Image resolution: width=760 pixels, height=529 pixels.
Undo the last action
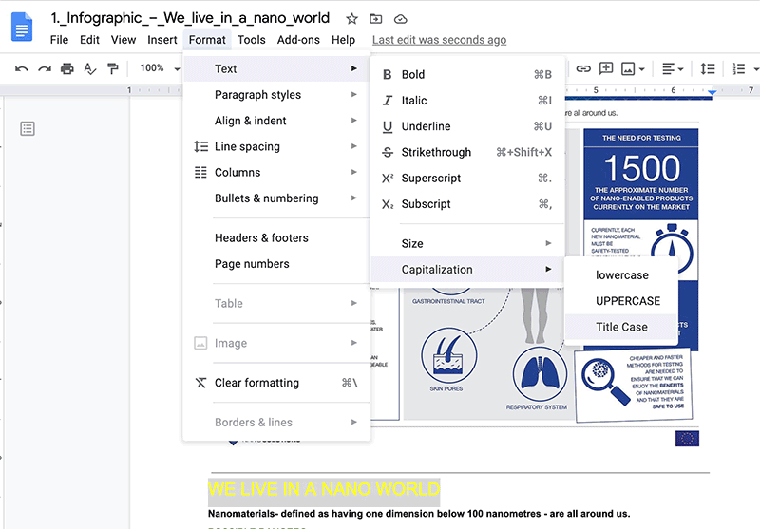21,68
